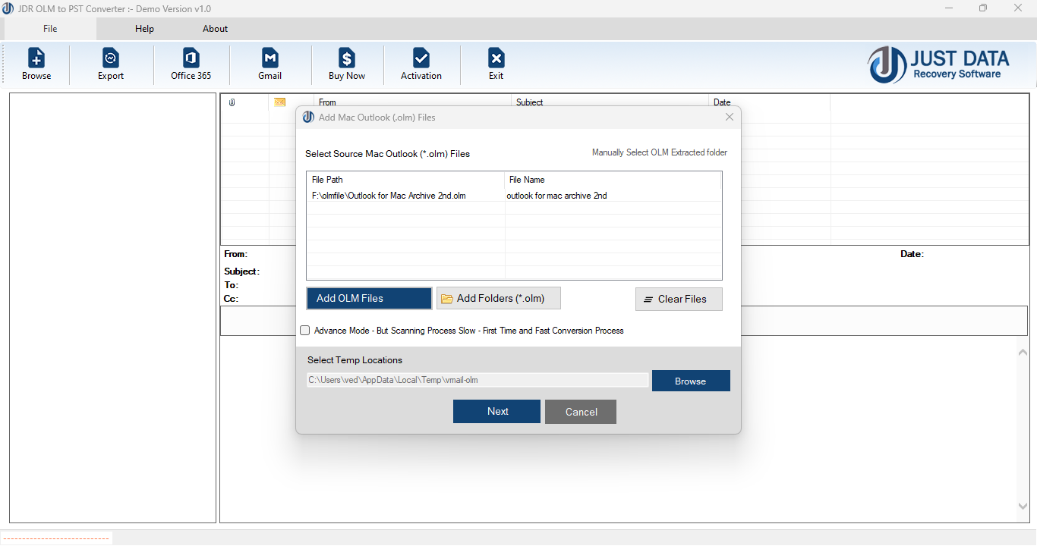Click the preview pane scroll up arrow

click(x=1022, y=351)
